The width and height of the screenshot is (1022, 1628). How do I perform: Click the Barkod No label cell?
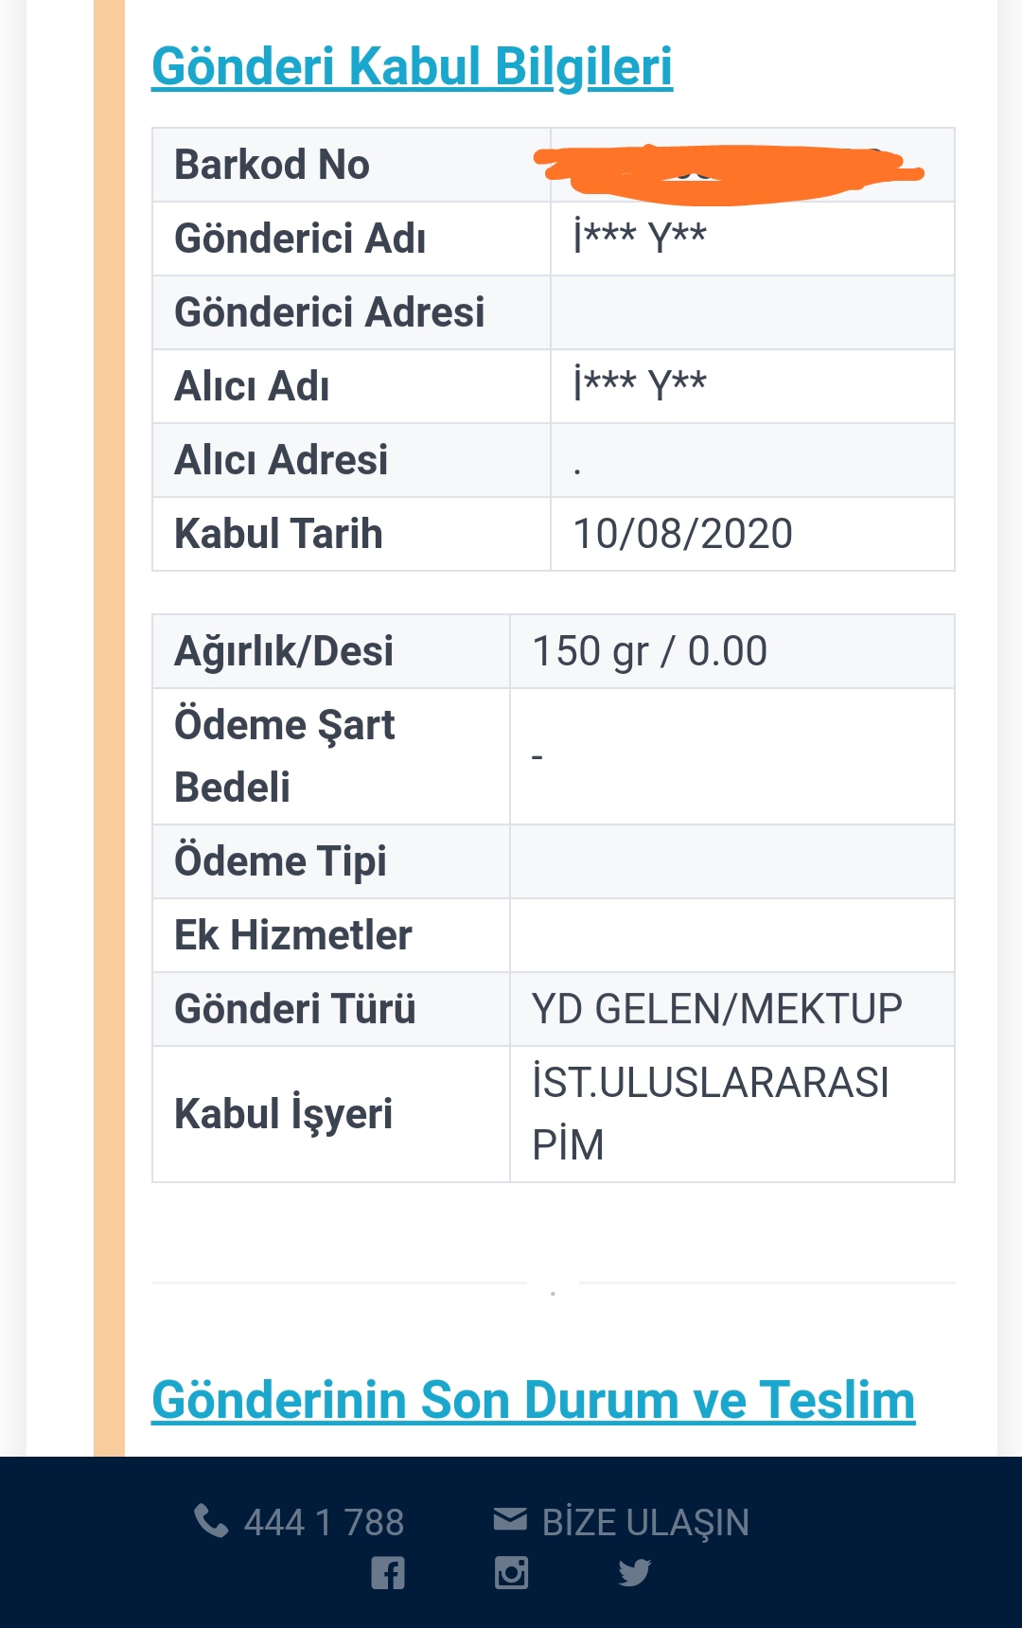coord(351,165)
